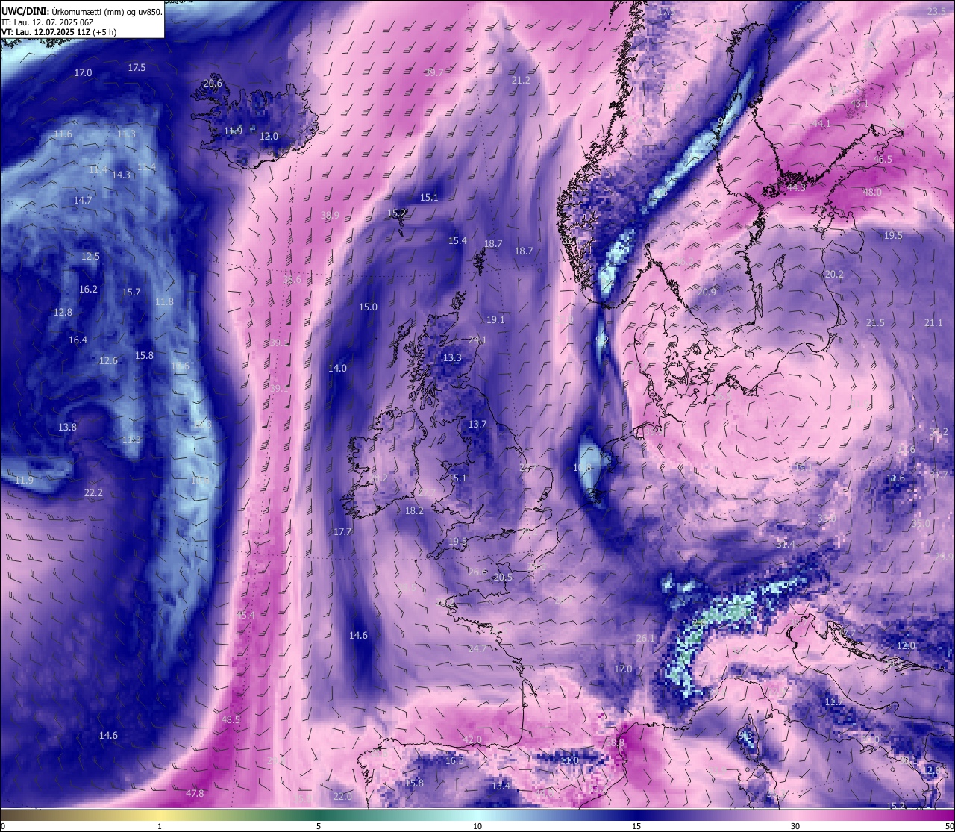Screen dimensions: 955x832
Task: Click the 39.7 value in Norwegian Sea
Action: [x=433, y=73]
